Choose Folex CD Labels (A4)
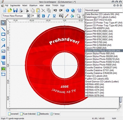The height and width of the screenshot is (120, 123). (104, 76)
